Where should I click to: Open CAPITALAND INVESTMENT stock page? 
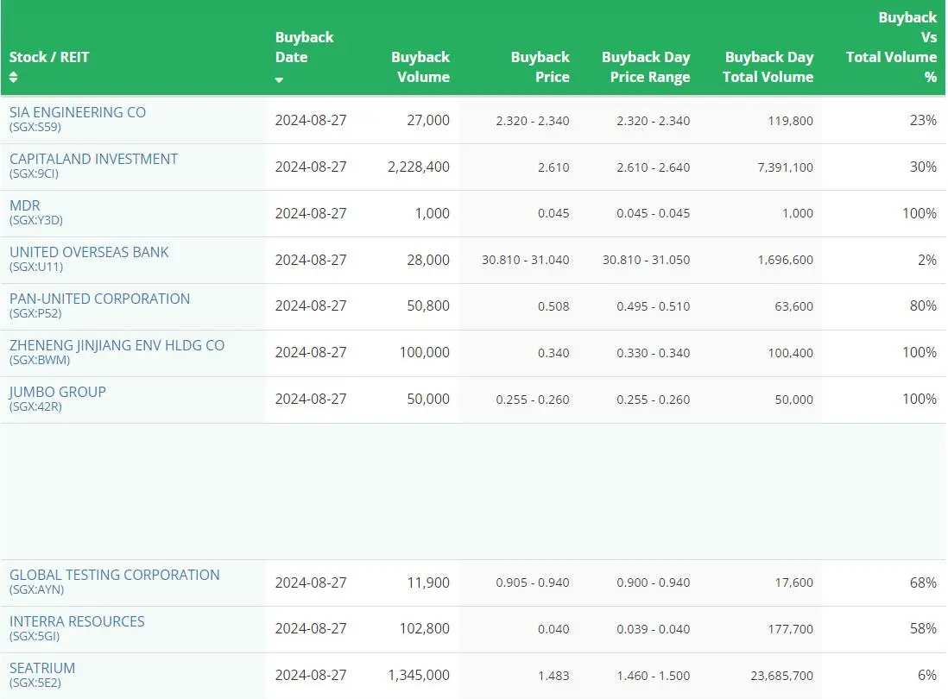94,159
